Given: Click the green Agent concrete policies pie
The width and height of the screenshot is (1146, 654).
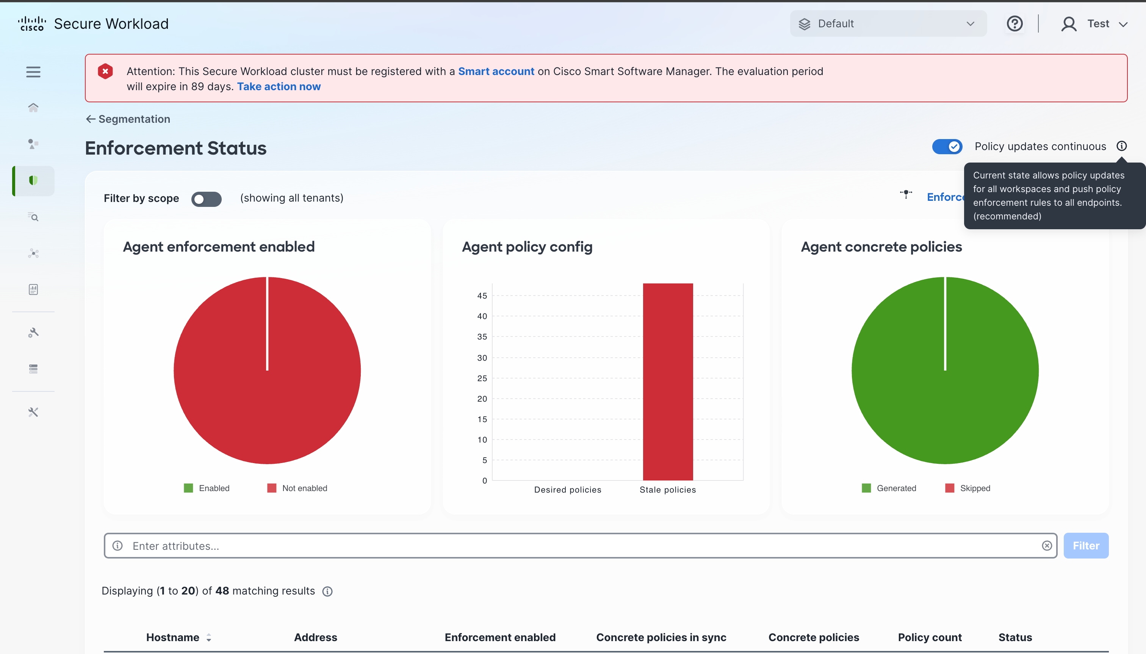Looking at the screenshot, I should 945,370.
